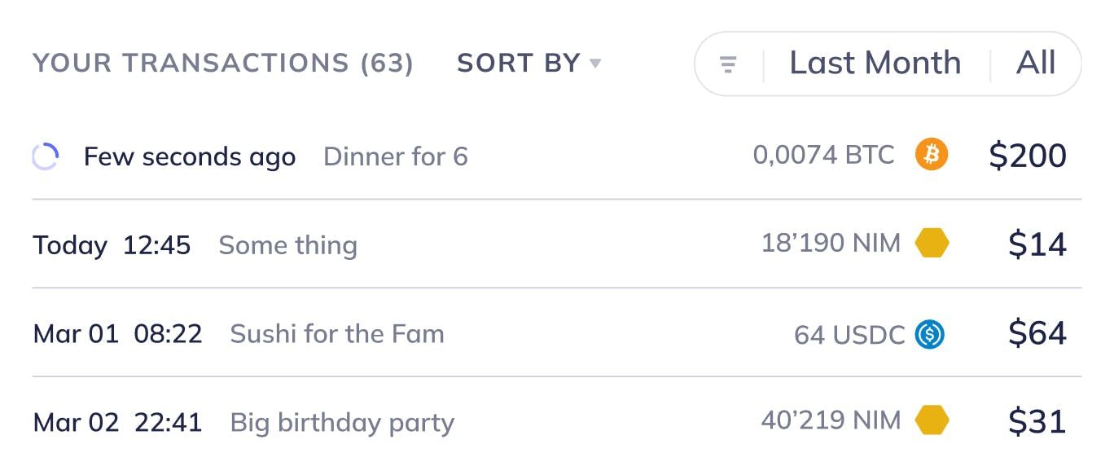The image size is (1114, 453).
Task: Select the All filter
Action: (x=1036, y=63)
